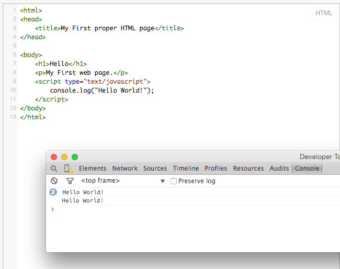Click the opening script tag line
Image resolution: width=340 pixels, height=269 pixels.
93,82
